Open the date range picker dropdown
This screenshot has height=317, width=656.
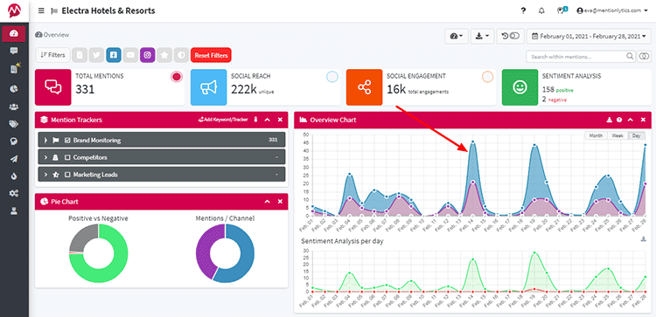coord(589,37)
